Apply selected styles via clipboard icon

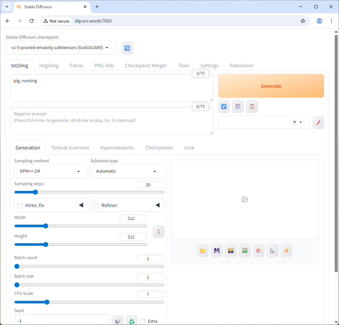[x=252, y=106]
